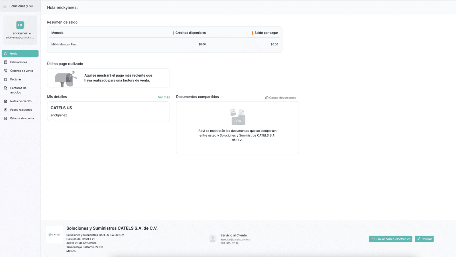Click the Enviar correo electrónico button
The height and width of the screenshot is (257, 456).
point(391,239)
